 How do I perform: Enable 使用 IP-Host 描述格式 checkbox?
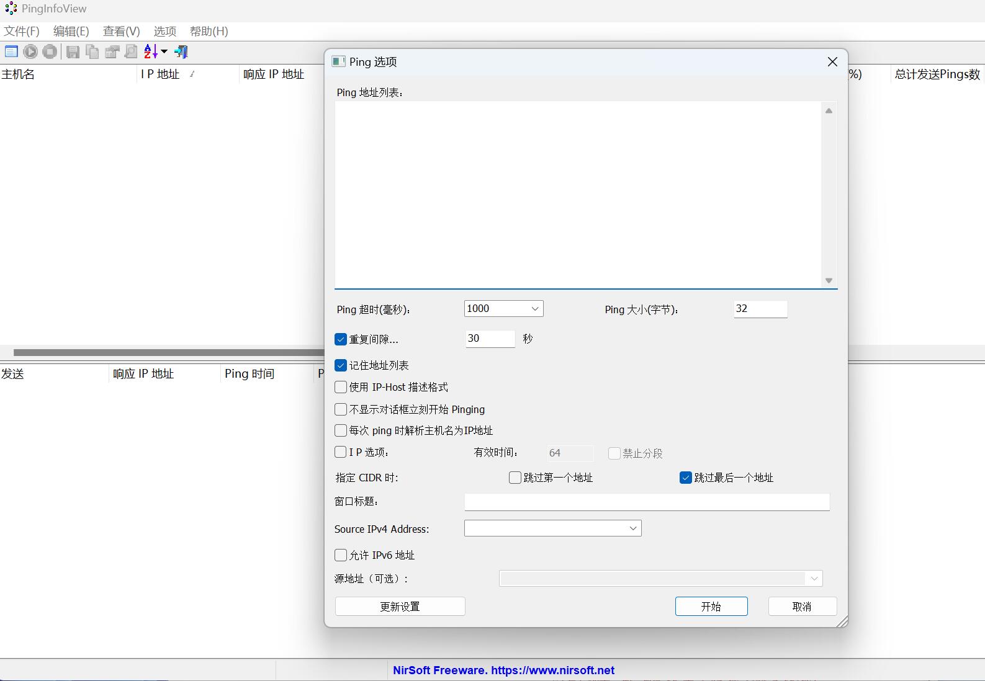[x=341, y=387]
